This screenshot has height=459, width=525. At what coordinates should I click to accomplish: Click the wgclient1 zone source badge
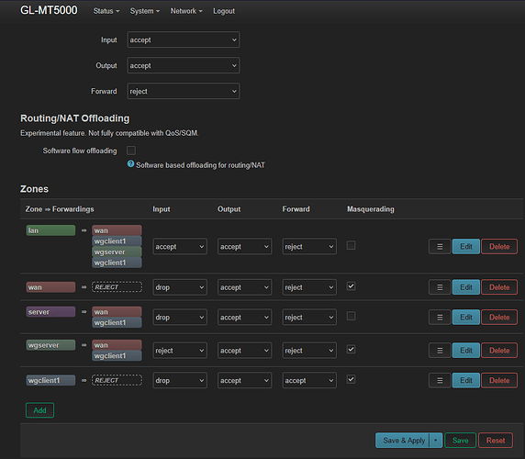coord(50,380)
